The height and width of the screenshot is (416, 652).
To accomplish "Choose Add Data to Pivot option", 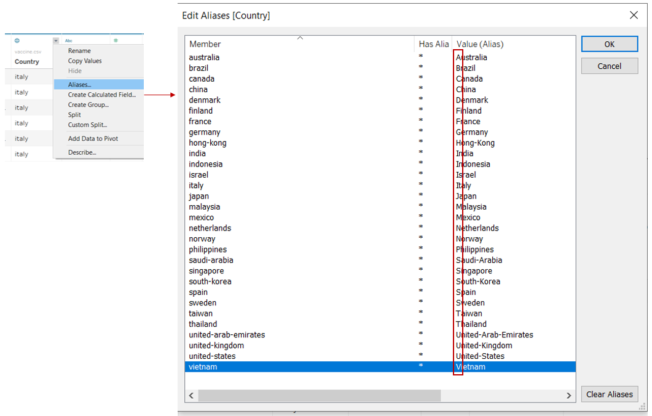I will coord(93,139).
